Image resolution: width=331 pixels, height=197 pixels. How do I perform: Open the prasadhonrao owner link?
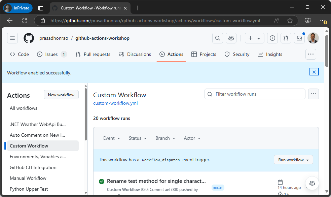coord(53,38)
